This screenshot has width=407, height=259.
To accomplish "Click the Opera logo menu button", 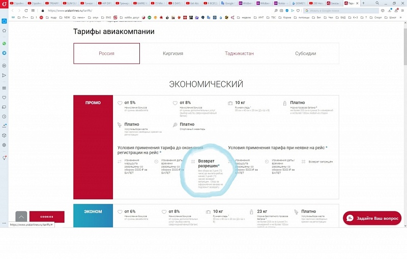I will click(x=4, y=4).
